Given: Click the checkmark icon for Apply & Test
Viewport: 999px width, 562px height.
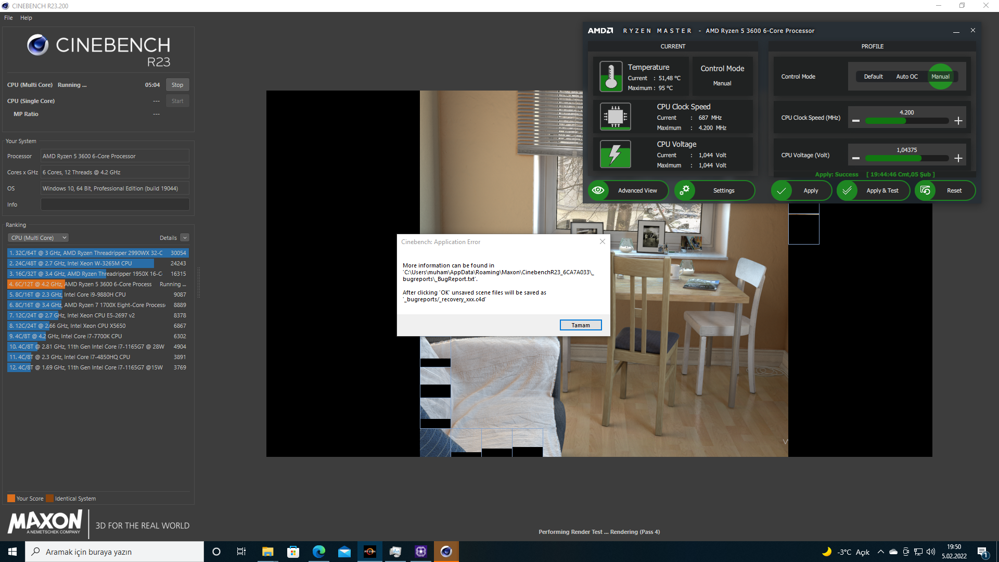Looking at the screenshot, I should click(x=847, y=190).
